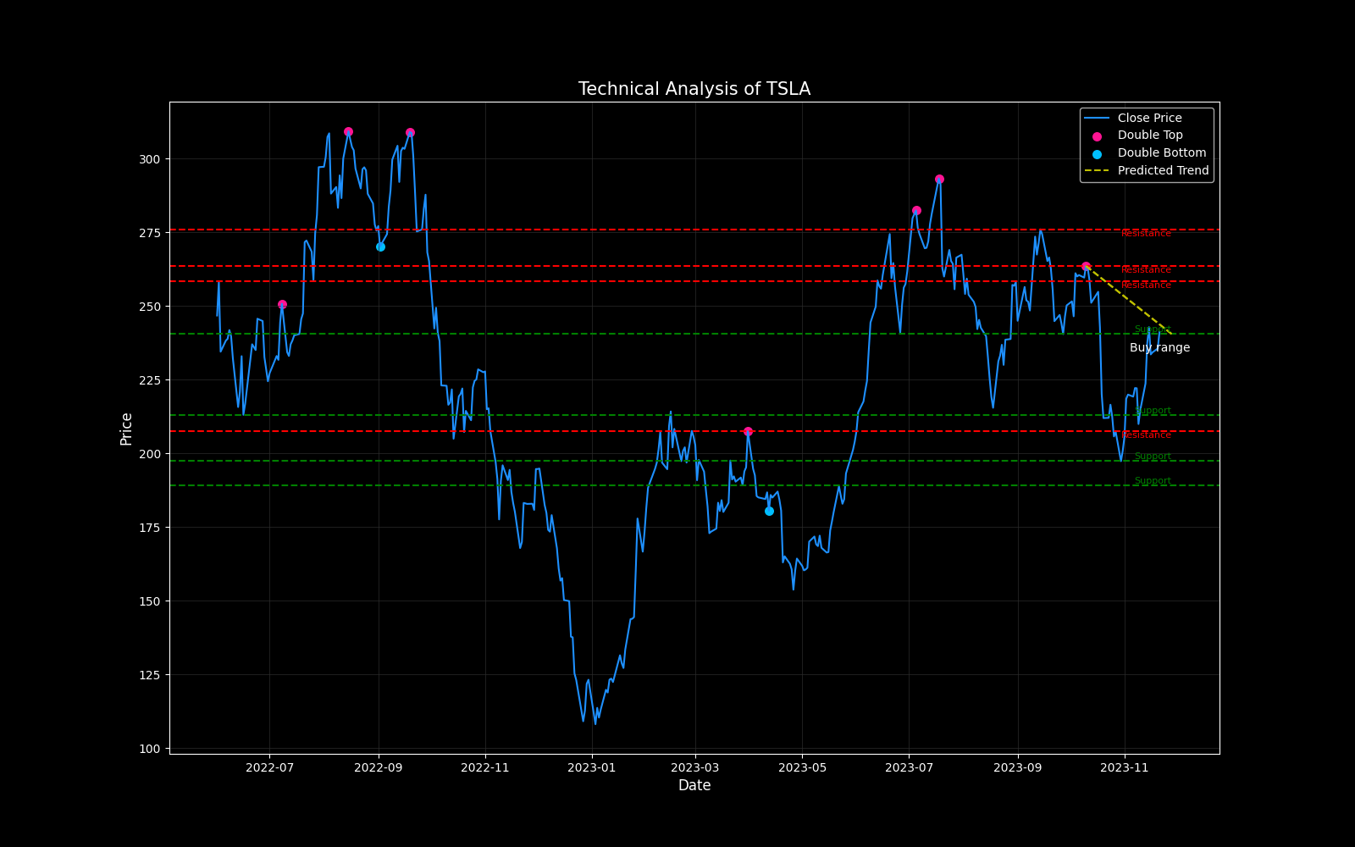Viewport: 1355px width, 847px height.
Task: Click the 2023-03 date tick
Action: [695, 768]
